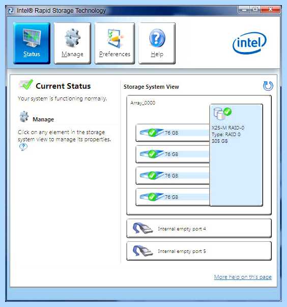This screenshot has height=307, width=287.
Task: Maximize the Intel Rapid Storage window
Action: [x=255, y=9]
